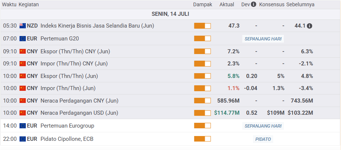Open Impor (Thn/Thn) CNY (Jun) event
This screenshot has width=341, height=150.
click(74, 64)
